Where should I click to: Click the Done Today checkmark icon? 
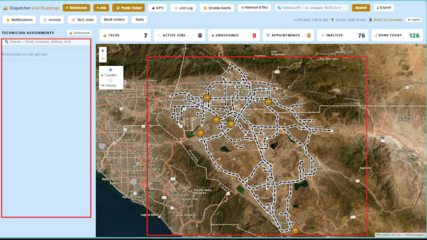(376, 35)
